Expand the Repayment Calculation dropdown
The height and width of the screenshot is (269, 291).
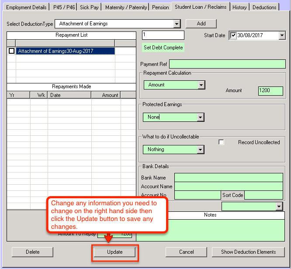point(201,85)
